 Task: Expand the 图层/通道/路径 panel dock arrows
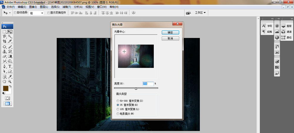click(x=292, y=19)
